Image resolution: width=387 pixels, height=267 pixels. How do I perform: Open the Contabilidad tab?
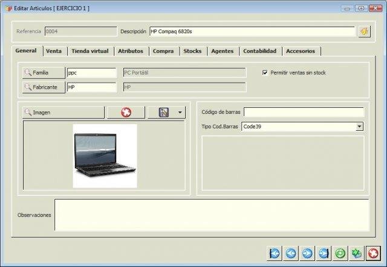pyautogui.click(x=259, y=51)
